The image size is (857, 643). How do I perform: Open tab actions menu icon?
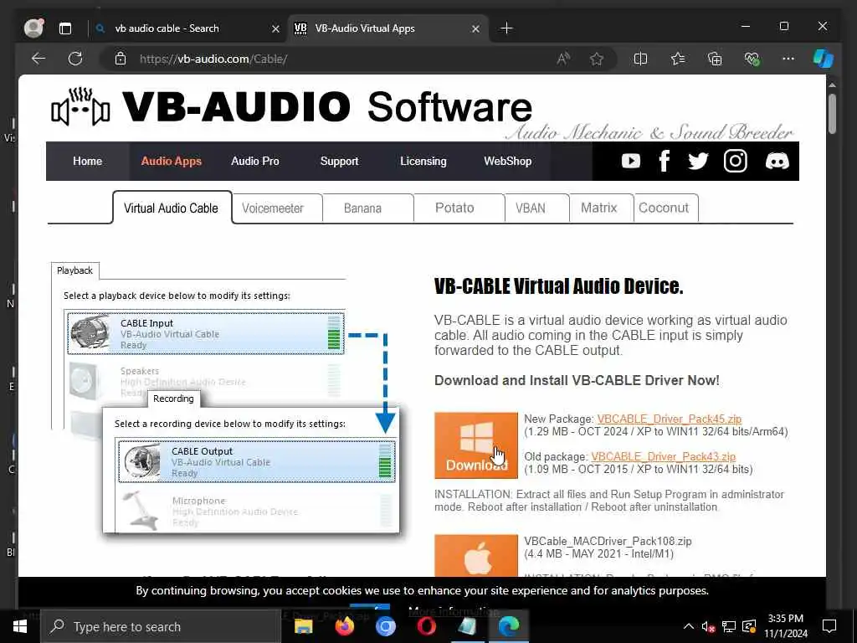coord(65,28)
